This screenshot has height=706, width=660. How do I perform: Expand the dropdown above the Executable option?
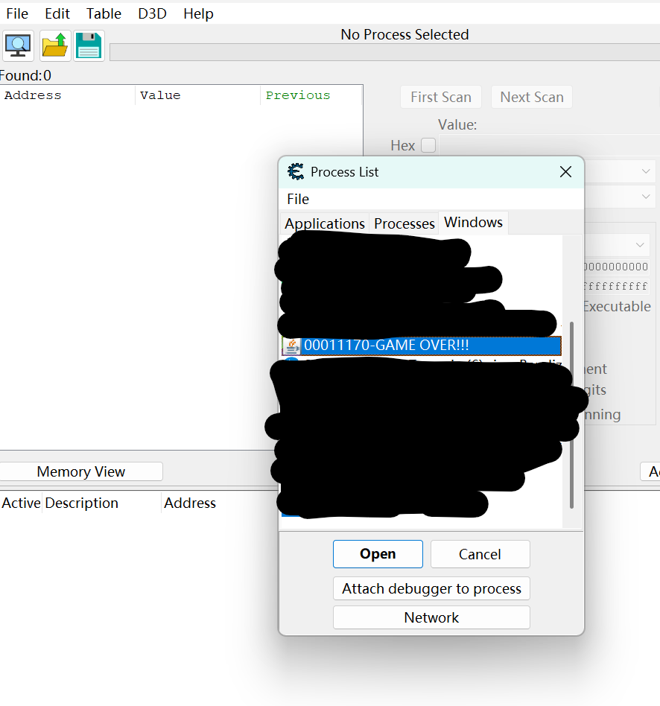[640, 245]
